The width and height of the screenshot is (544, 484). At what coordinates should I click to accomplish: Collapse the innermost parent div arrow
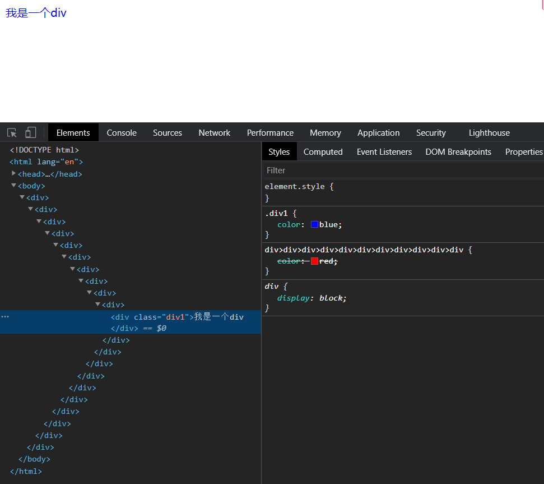point(98,305)
